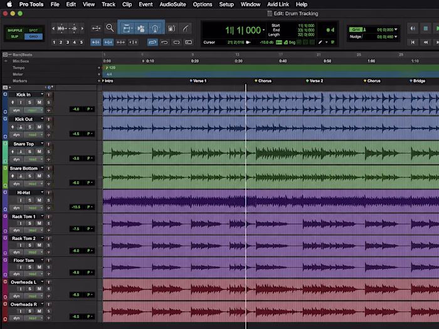Select the Scrubber tool
Screen dimensions: 439x329
coord(172,28)
